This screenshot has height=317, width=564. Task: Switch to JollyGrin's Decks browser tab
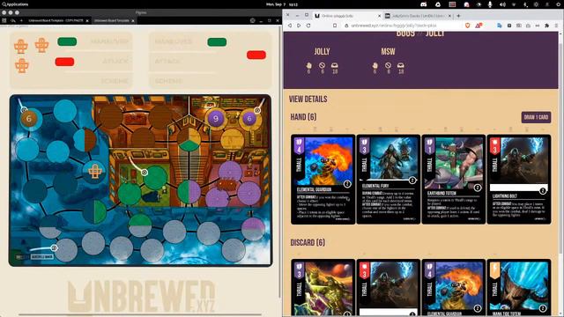[418, 16]
